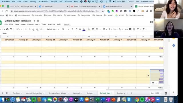The height and width of the screenshot is (103, 183).
Task: Star the Simple Budget Template document
Action: click(x=34, y=21)
